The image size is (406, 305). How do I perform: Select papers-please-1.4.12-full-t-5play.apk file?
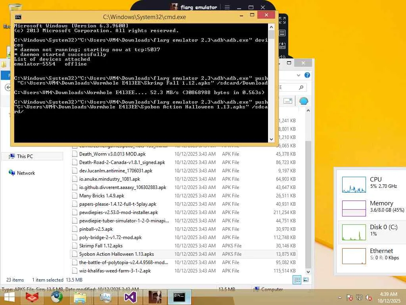click(x=118, y=204)
